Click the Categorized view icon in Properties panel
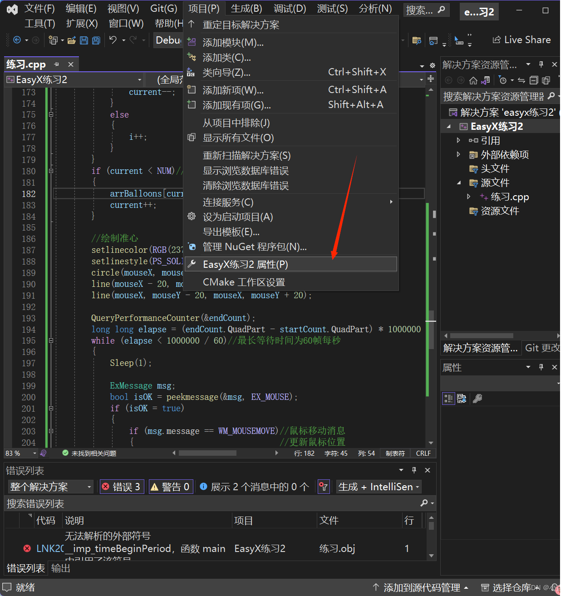 click(x=448, y=399)
